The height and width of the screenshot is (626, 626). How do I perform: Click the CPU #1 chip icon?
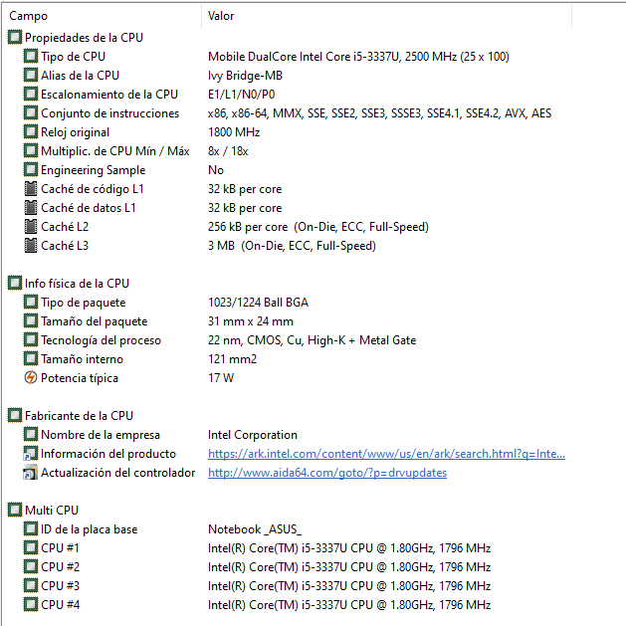pyautogui.click(x=31, y=547)
